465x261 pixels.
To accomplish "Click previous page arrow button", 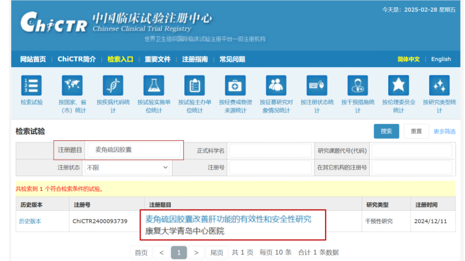I will [161, 253].
